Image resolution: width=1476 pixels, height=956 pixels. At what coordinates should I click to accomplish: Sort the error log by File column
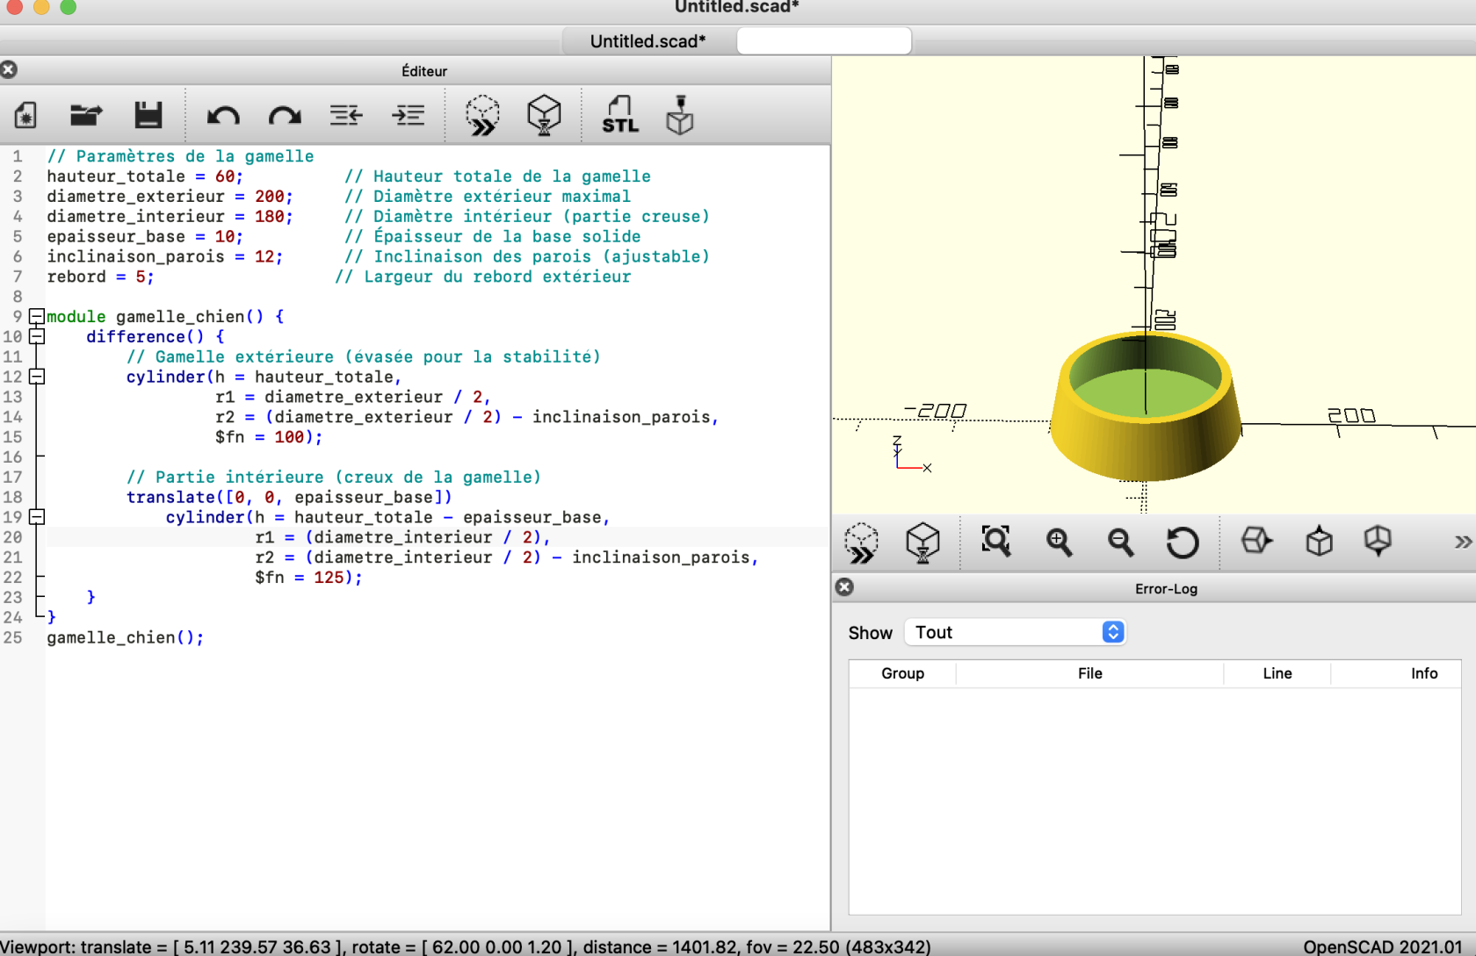1089,673
